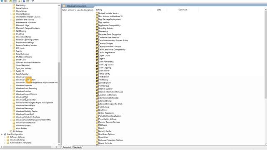Image resolution: width=267 pixels, height=150 pixels.
Task: Expand Windows Defender tree node
Action: [x=11, y=85]
